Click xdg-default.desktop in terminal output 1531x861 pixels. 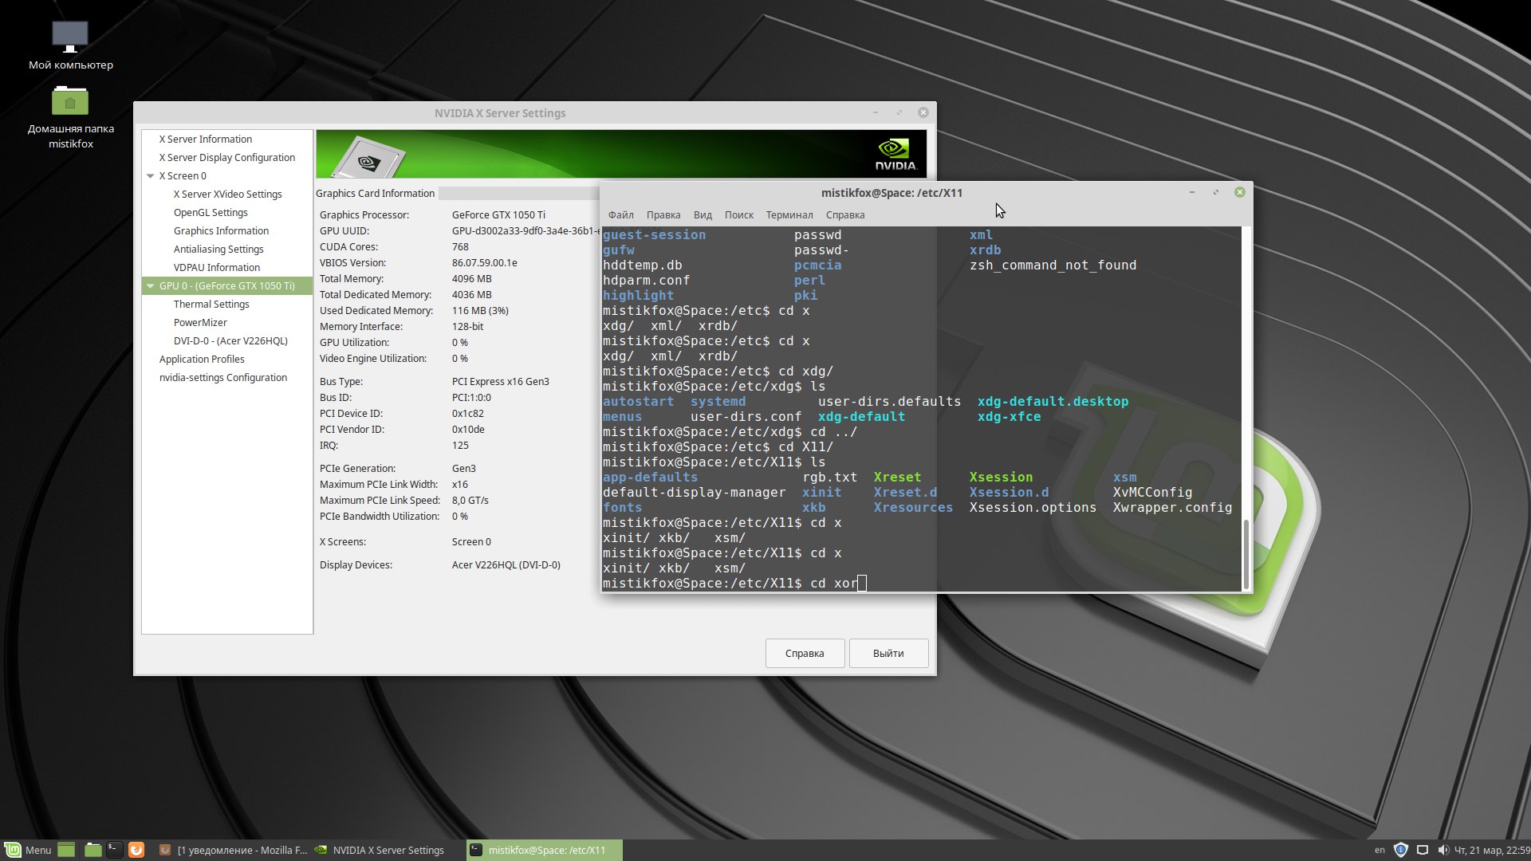click(x=1053, y=401)
